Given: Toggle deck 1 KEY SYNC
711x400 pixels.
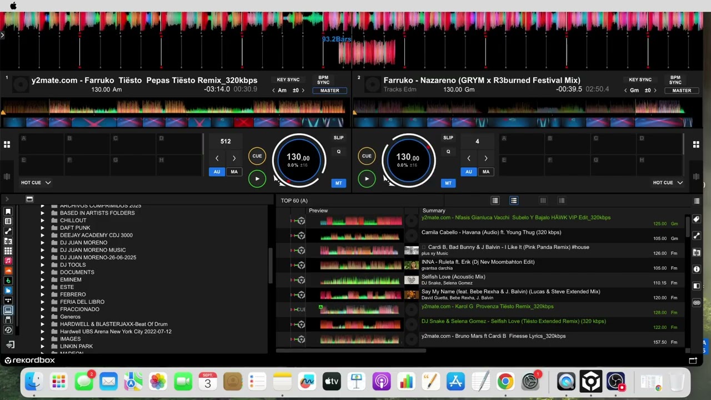Looking at the screenshot, I should pos(288,79).
